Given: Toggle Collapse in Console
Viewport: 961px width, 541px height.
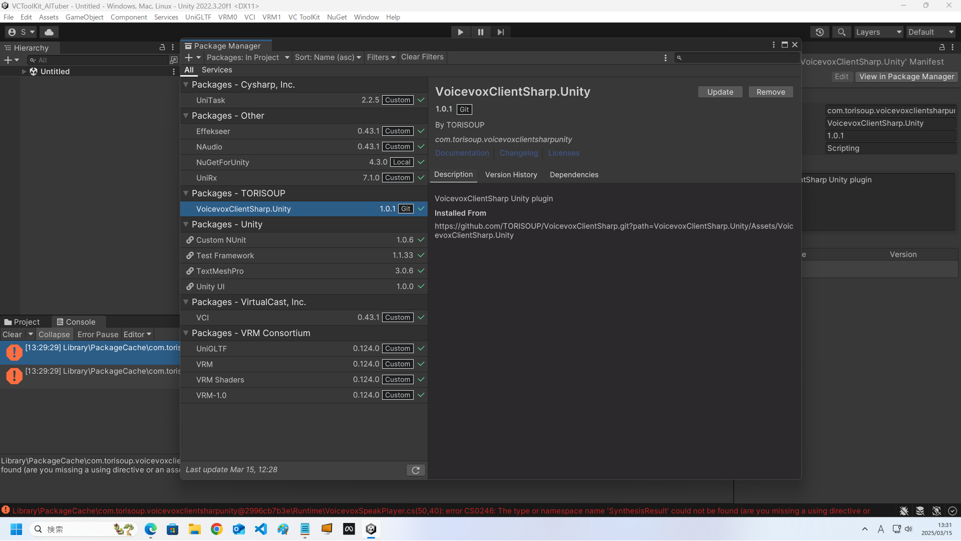Looking at the screenshot, I should tap(54, 335).
